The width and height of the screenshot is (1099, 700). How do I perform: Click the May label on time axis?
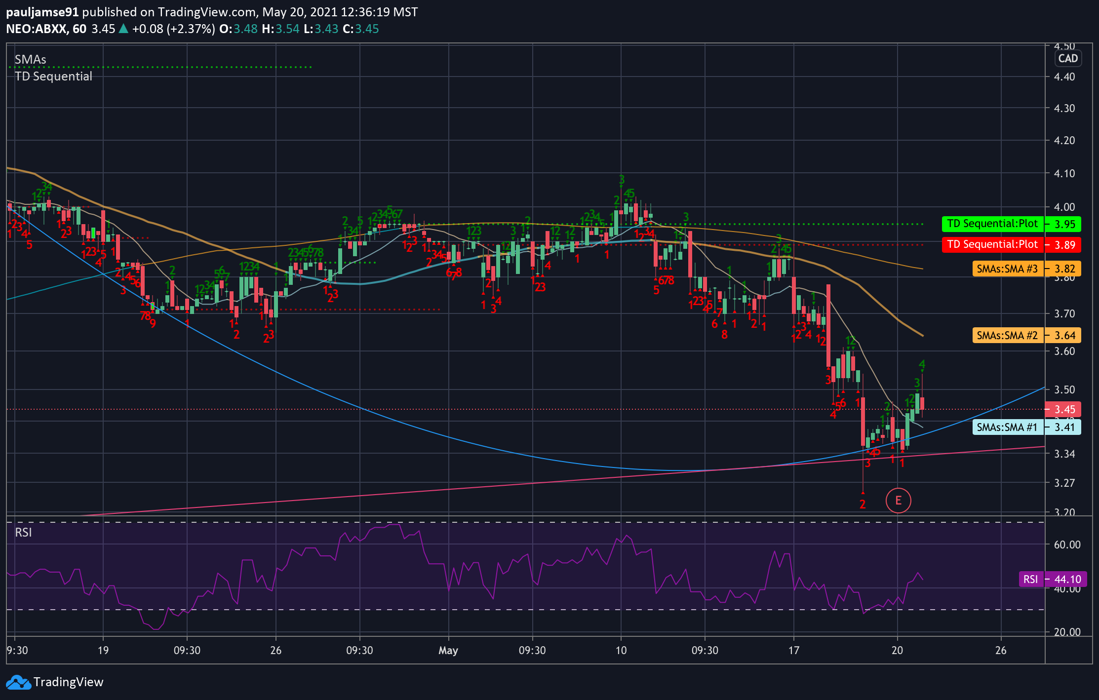[x=448, y=650]
